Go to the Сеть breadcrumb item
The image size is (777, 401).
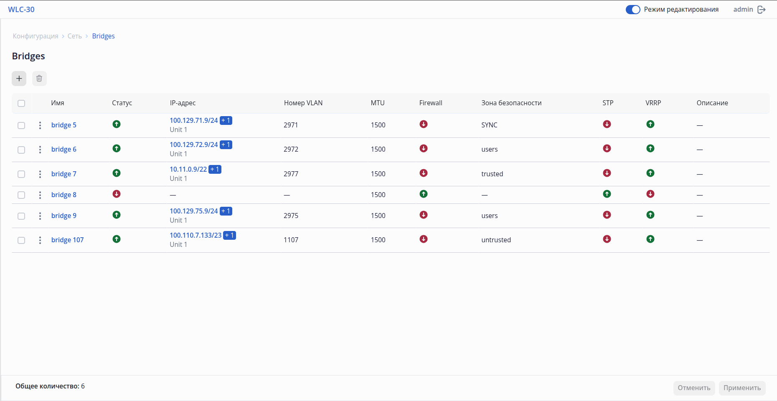(75, 36)
